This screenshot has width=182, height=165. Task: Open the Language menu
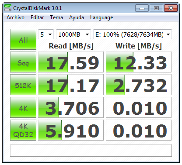pos(101,17)
